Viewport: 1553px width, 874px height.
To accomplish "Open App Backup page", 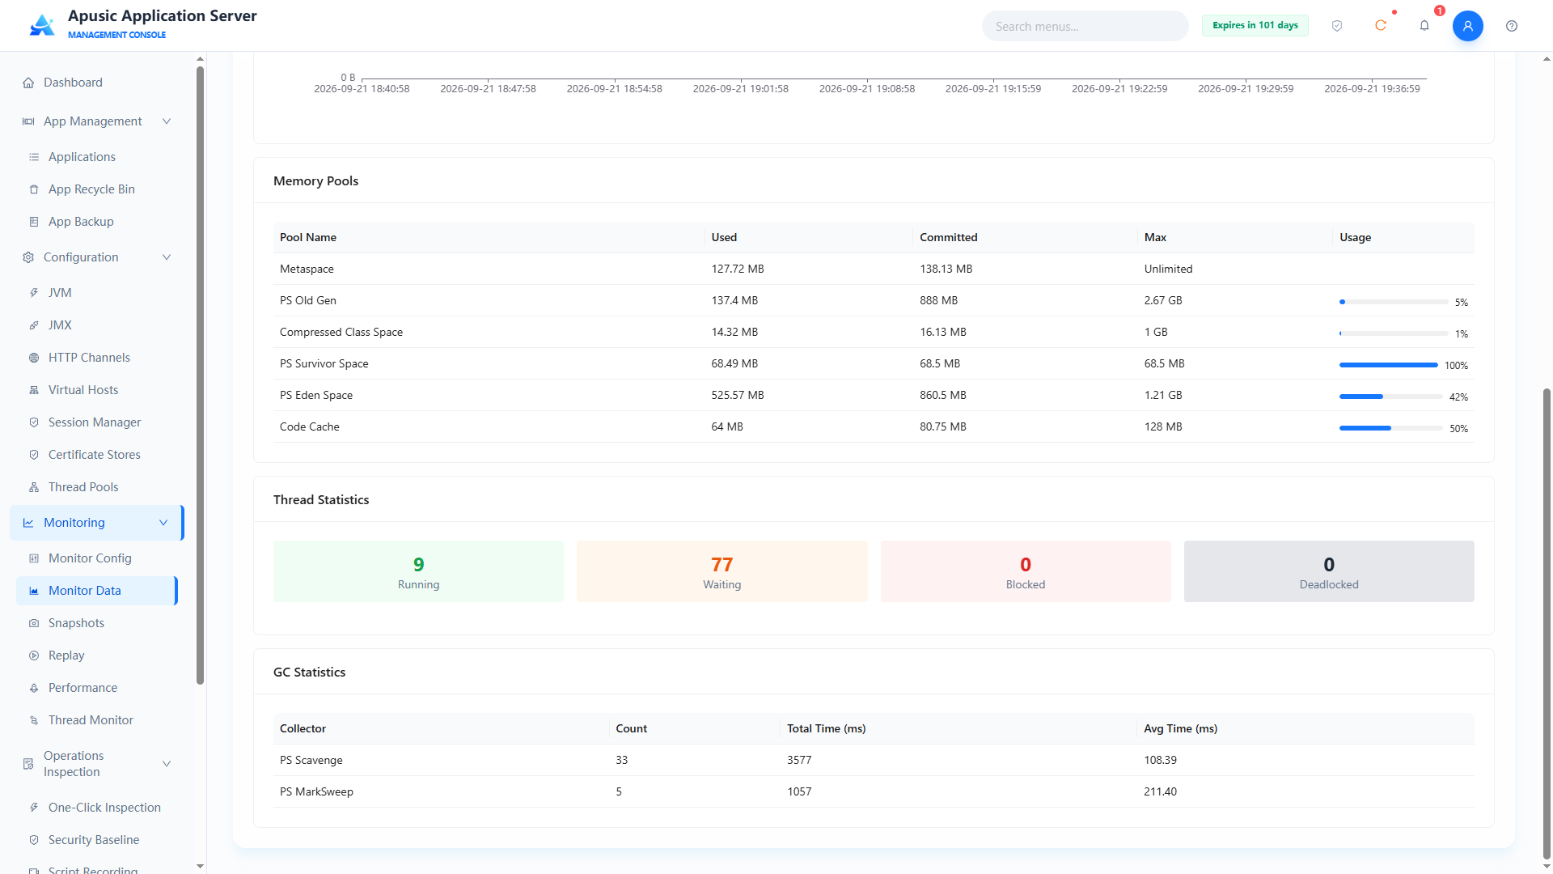I will (x=97, y=222).
